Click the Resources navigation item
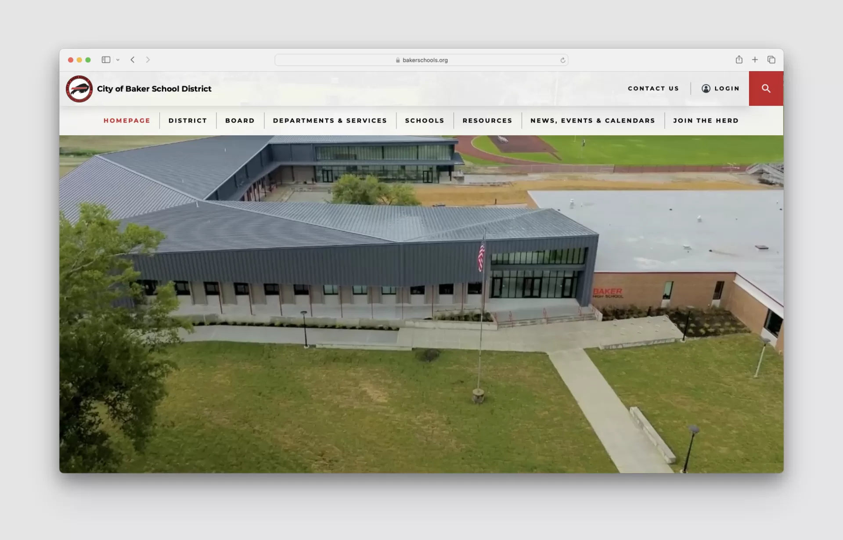 487,120
